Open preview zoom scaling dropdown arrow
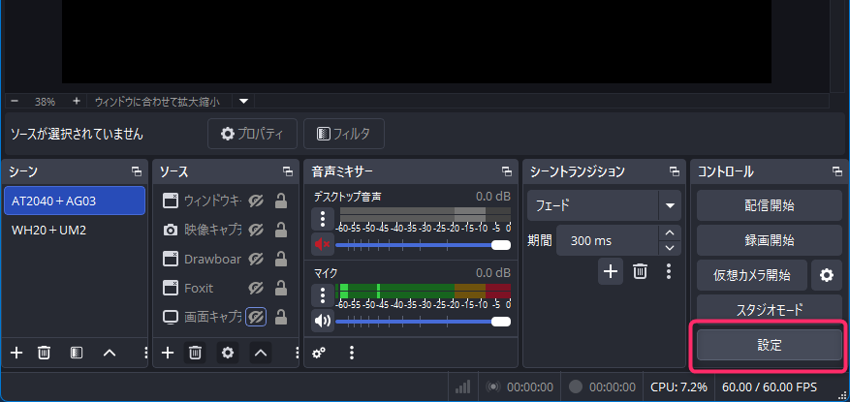 click(244, 101)
